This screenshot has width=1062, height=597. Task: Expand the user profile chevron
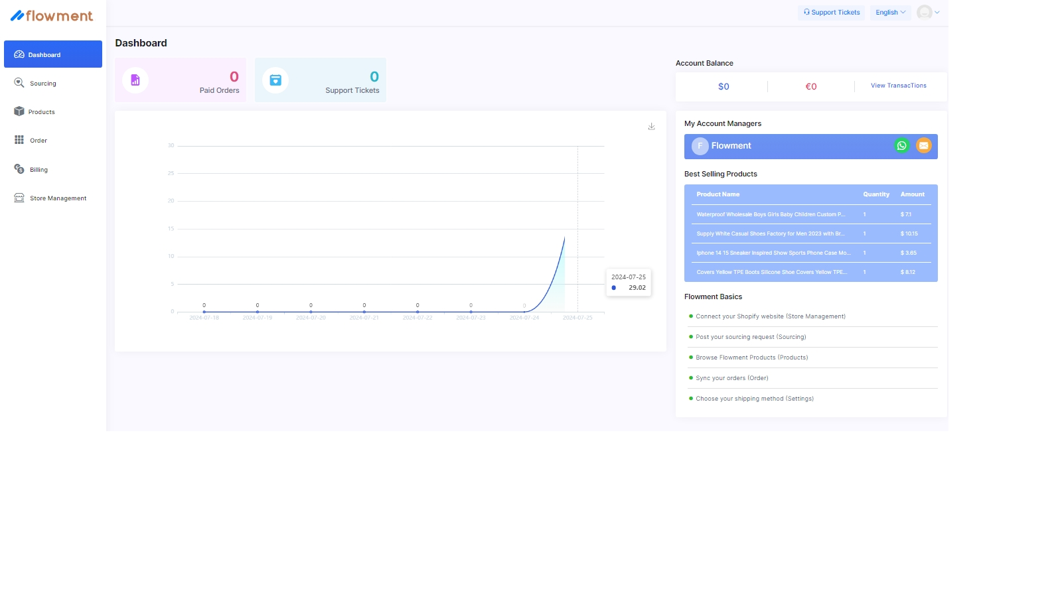937,13
